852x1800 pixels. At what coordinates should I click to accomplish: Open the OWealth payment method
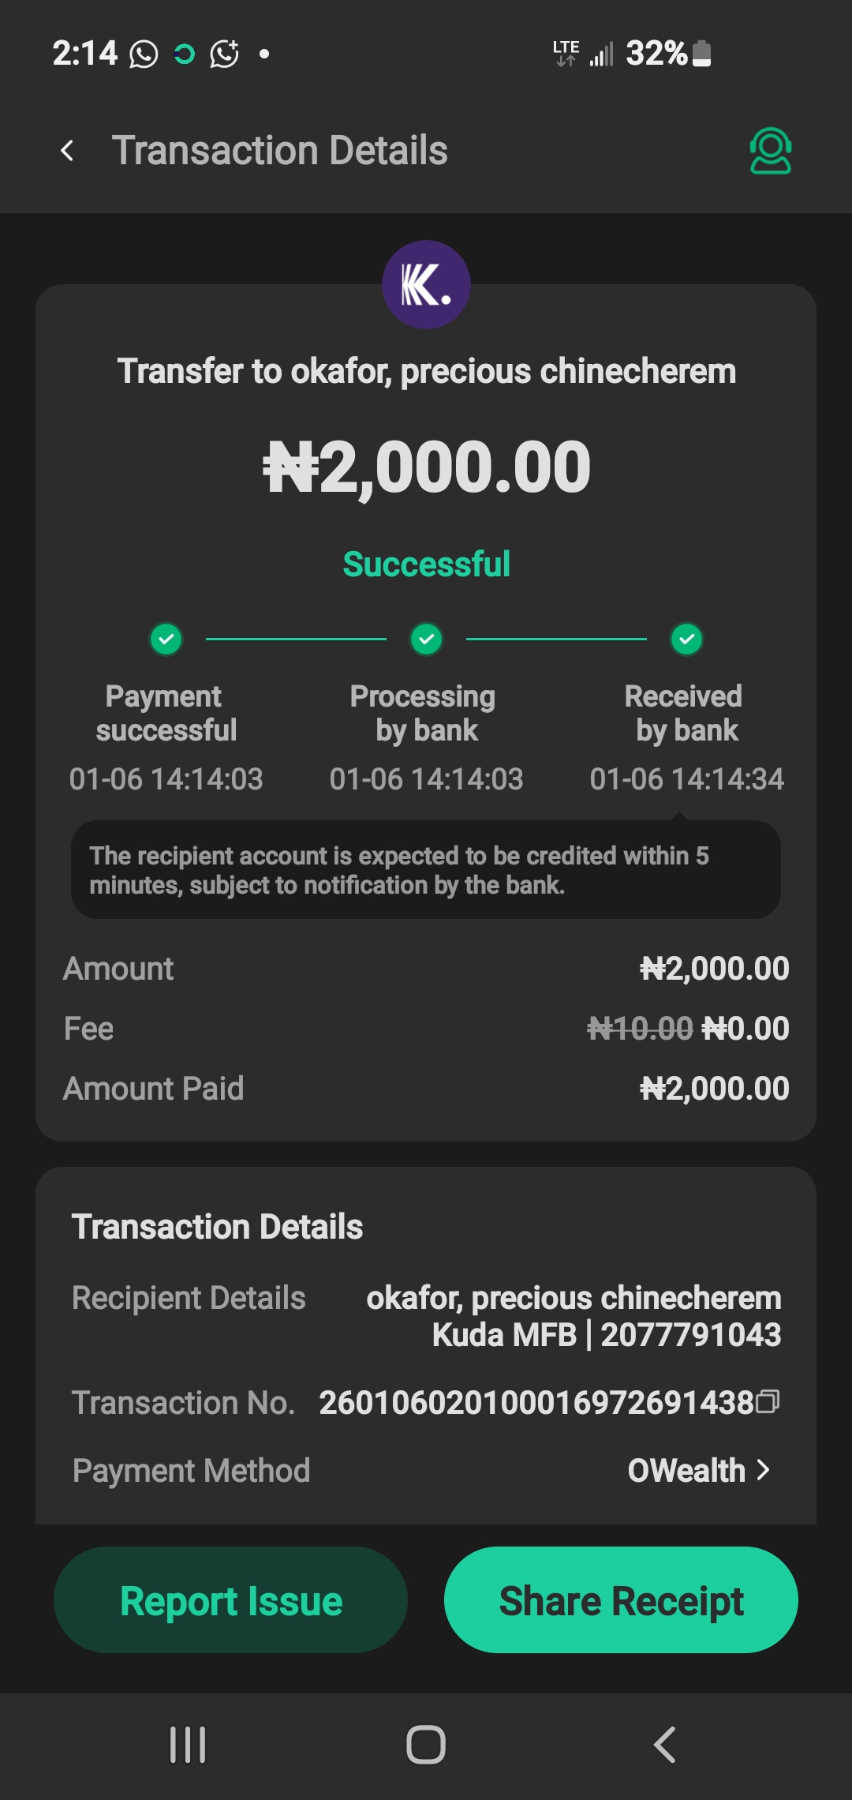coord(686,1470)
